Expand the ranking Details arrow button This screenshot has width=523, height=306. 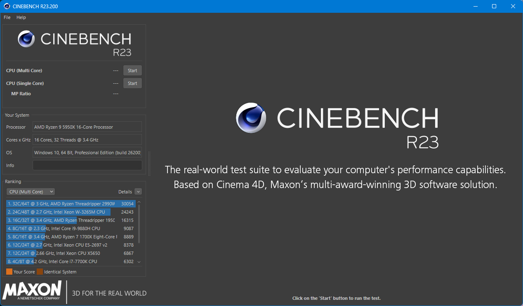point(138,192)
